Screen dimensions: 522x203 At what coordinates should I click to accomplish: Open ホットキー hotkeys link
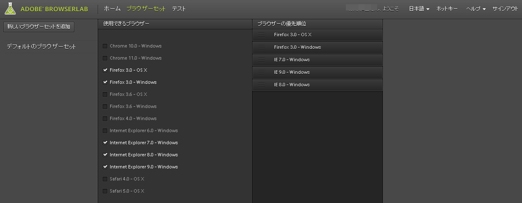pos(447,9)
